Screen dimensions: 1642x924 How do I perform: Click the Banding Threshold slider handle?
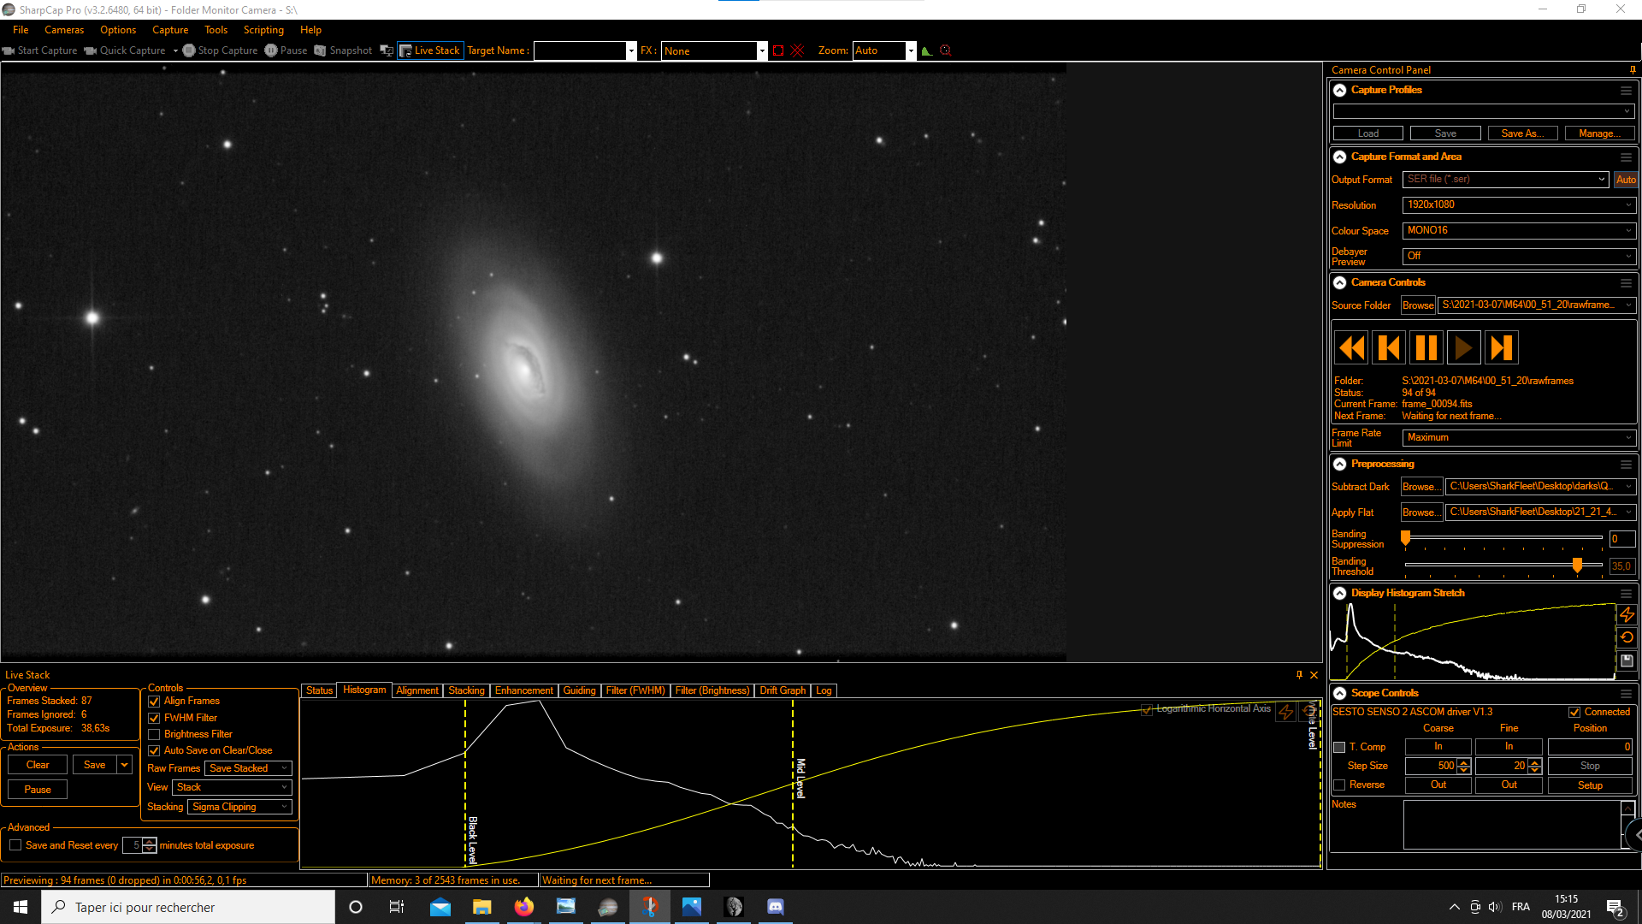point(1577,566)
